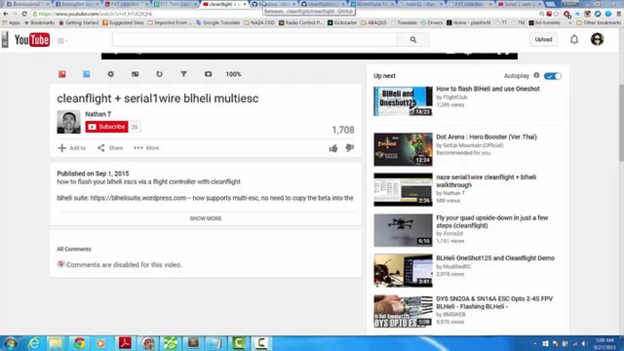
Task: Click the cinema mode icon below the player
Action: pos(135,74)
